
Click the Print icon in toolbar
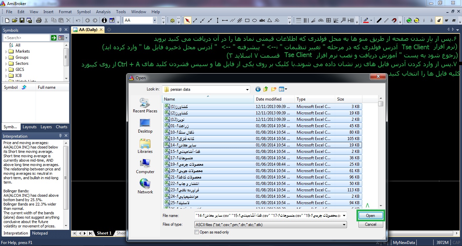click(x=39, y=21)
